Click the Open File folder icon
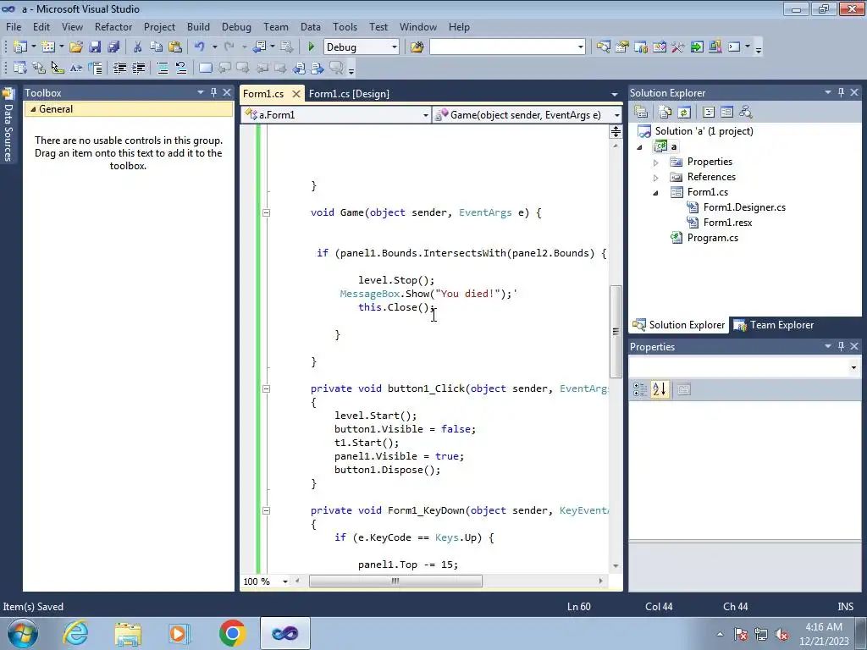The height and width of the screenshot is (650, 867). point(75,47)
